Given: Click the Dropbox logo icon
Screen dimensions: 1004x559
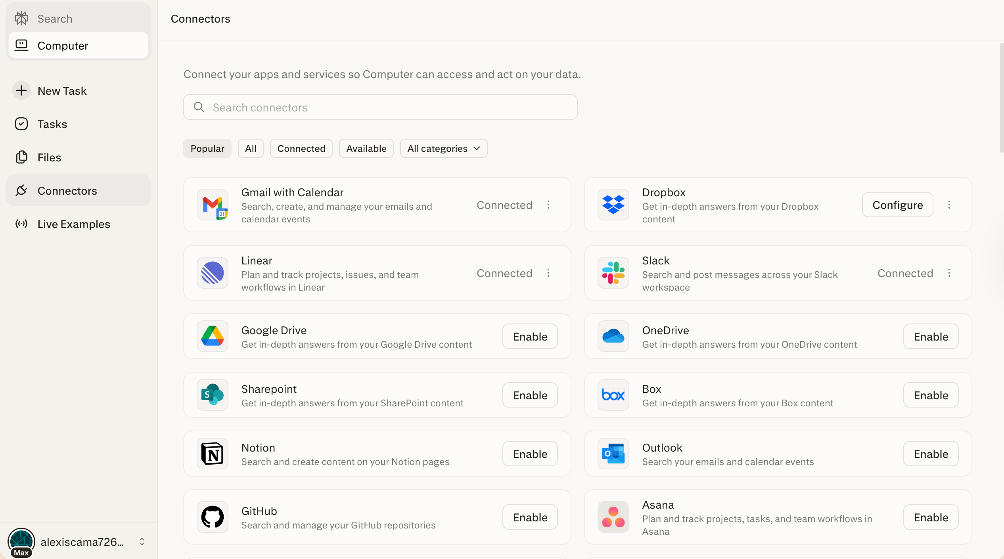Looking at the screenshot, I should click(613, 205).
